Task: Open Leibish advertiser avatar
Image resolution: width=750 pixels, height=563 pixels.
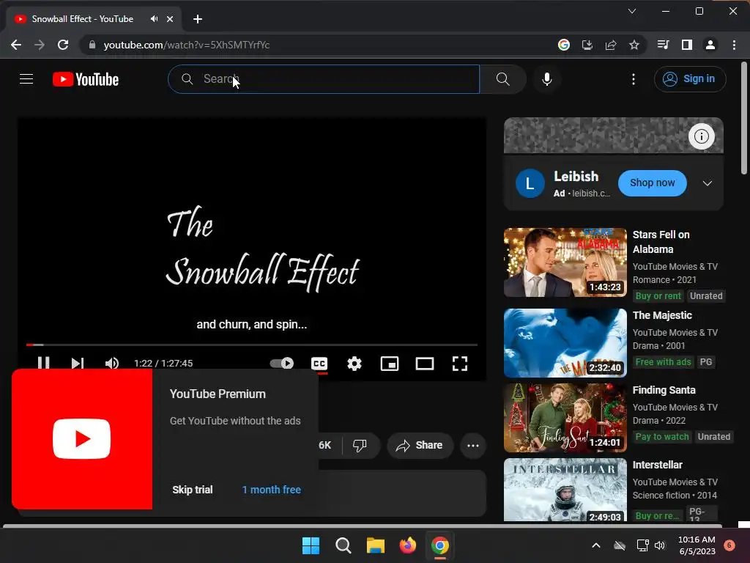Action: (x=530, y=183)
